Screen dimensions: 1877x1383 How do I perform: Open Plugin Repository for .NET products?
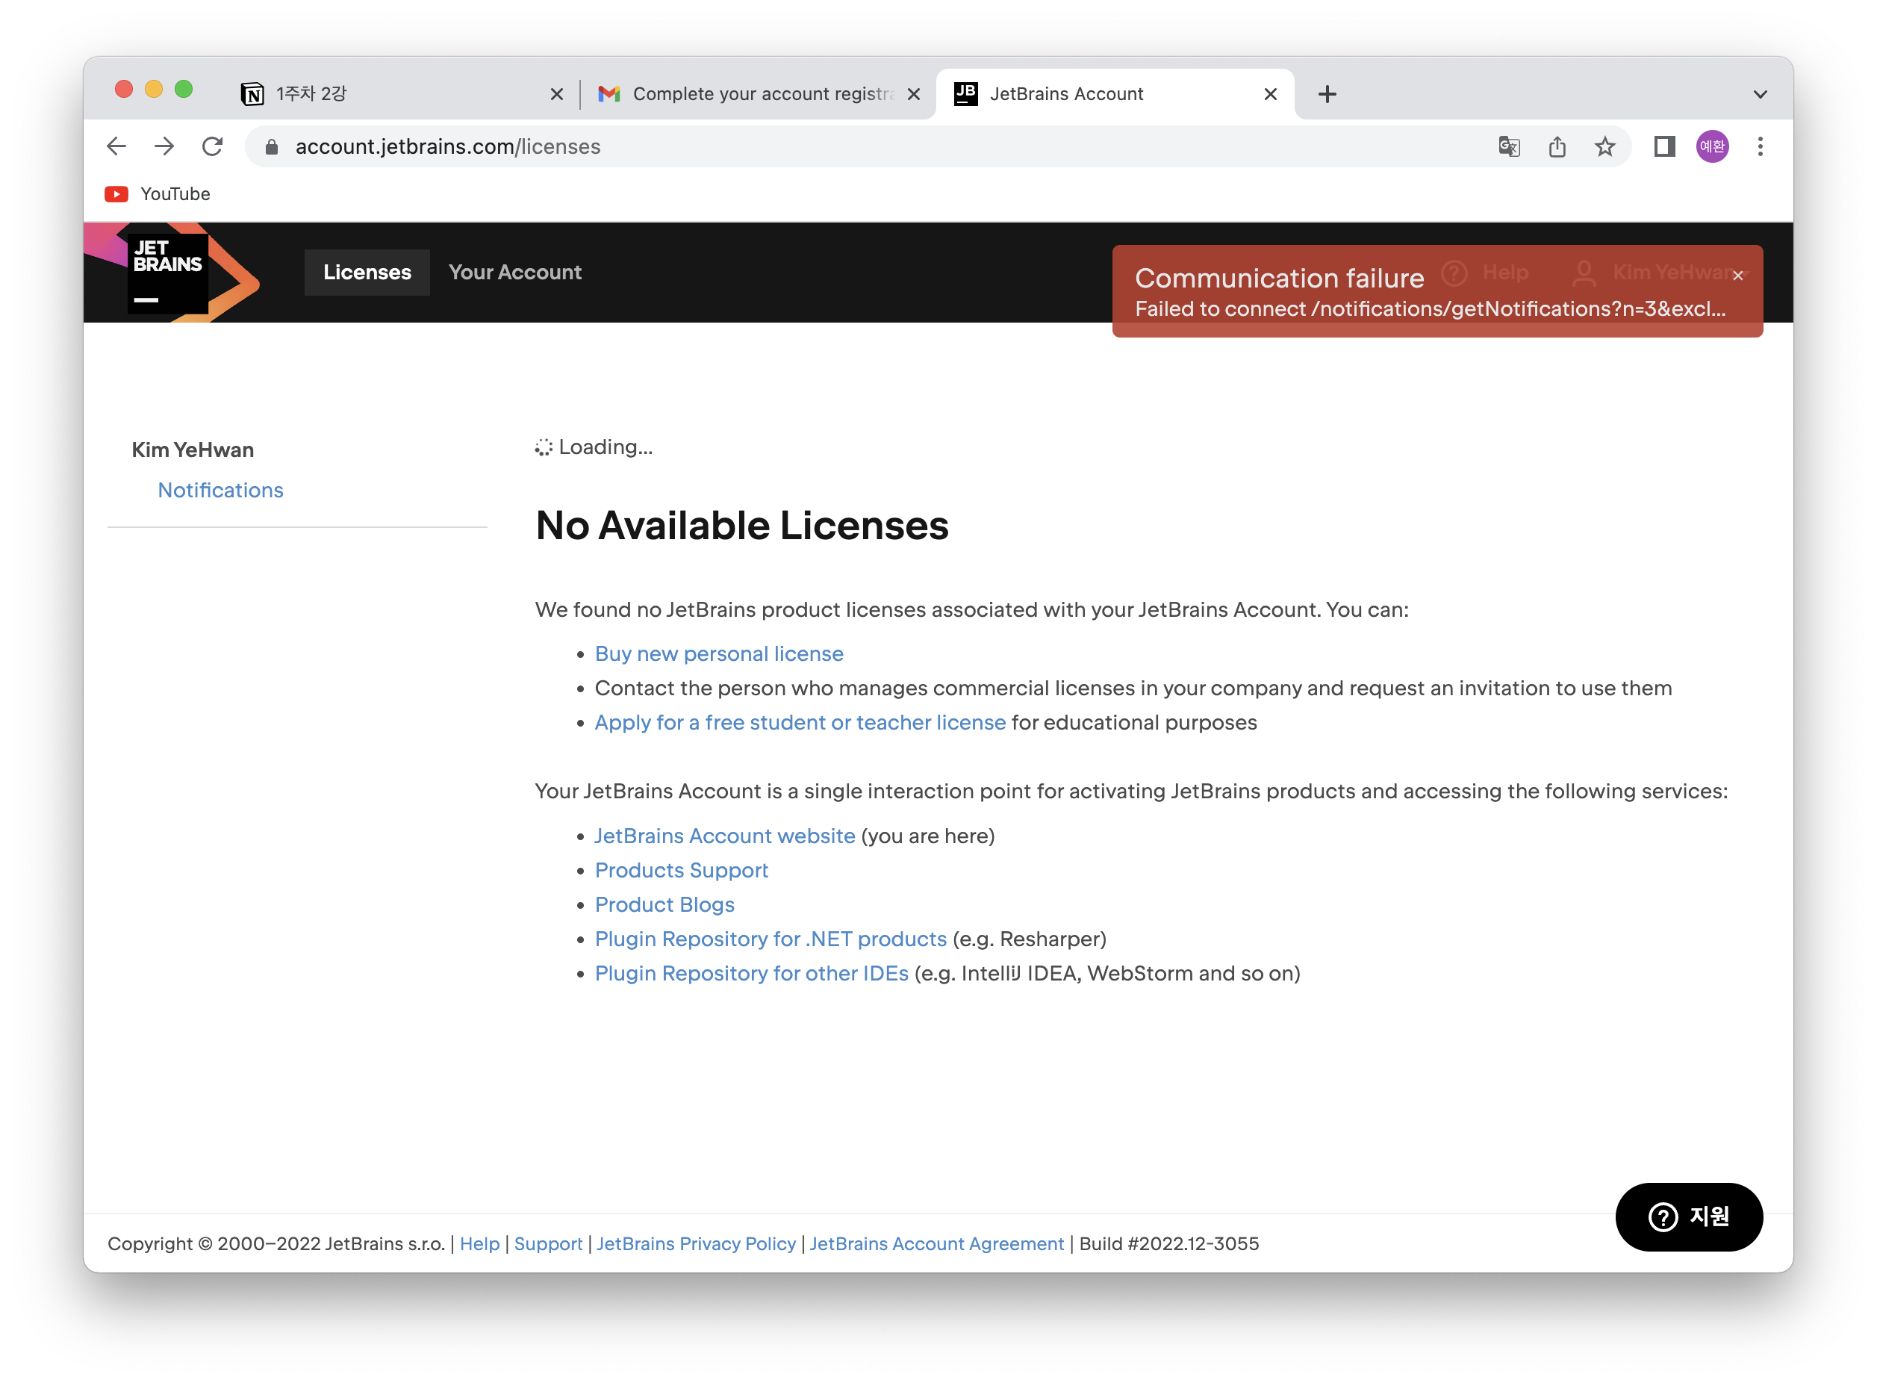click(x=771, y=939)
